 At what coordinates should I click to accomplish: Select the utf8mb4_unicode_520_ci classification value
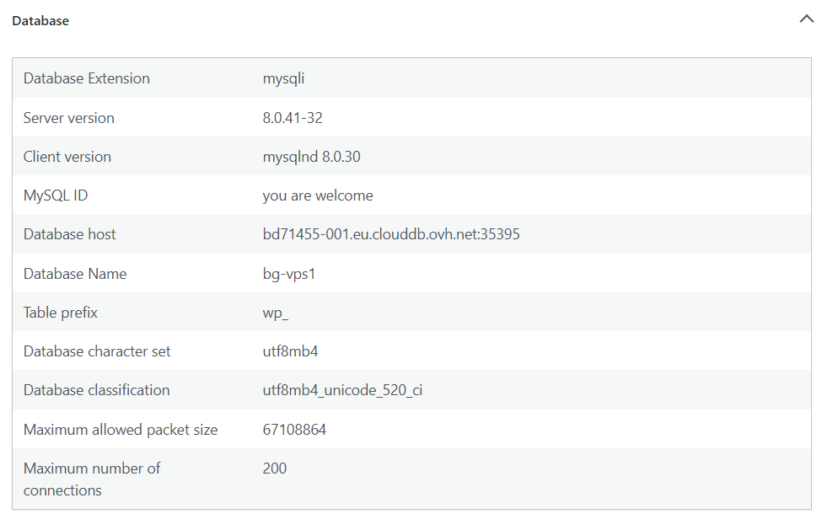point(342,390)
